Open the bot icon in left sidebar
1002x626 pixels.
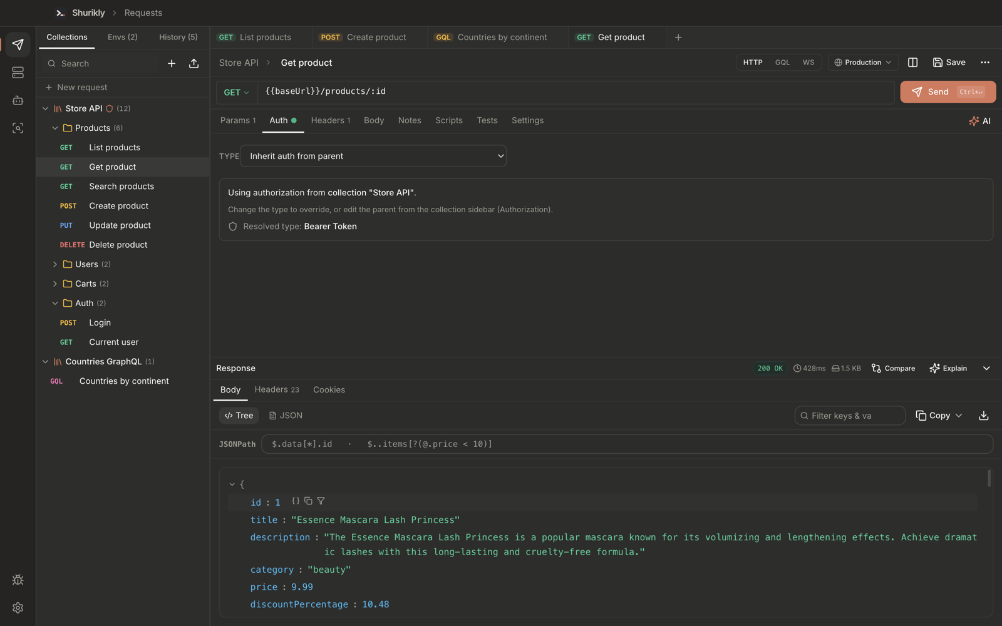pos(18,100)
